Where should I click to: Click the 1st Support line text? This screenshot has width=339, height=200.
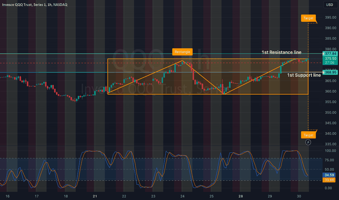(x=304, y=75)
